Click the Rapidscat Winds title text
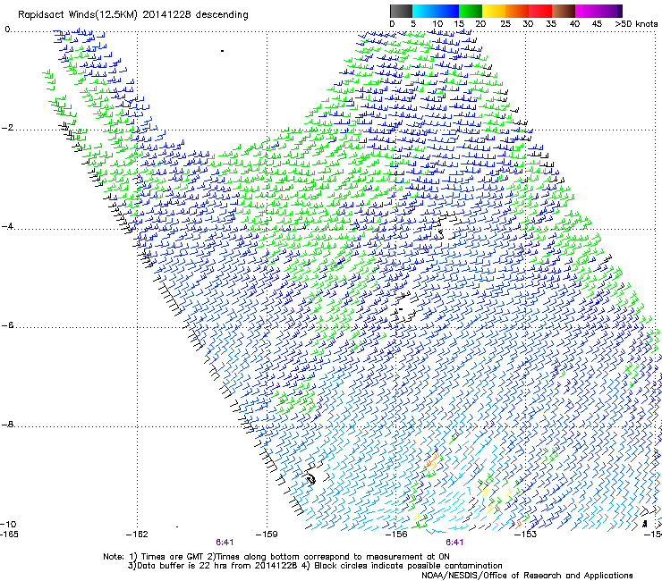Image resolution: width=662 pixels, height=581 pixels. click(x=133, y=15)
